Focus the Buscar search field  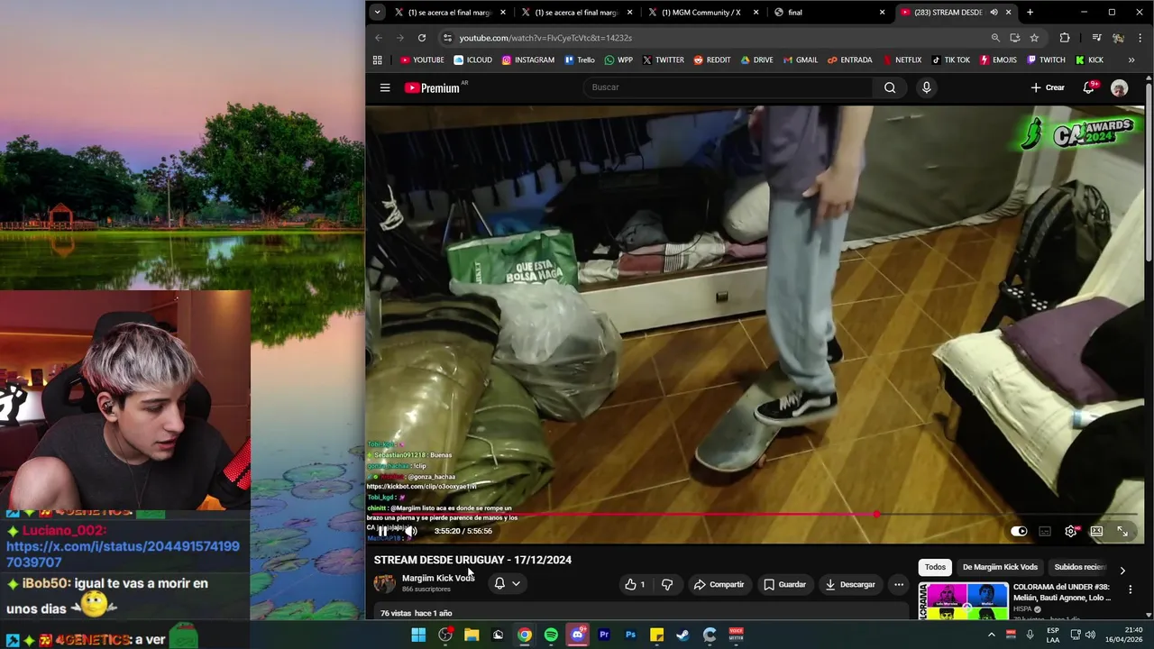pyautogui.click(x=727, y=87)
